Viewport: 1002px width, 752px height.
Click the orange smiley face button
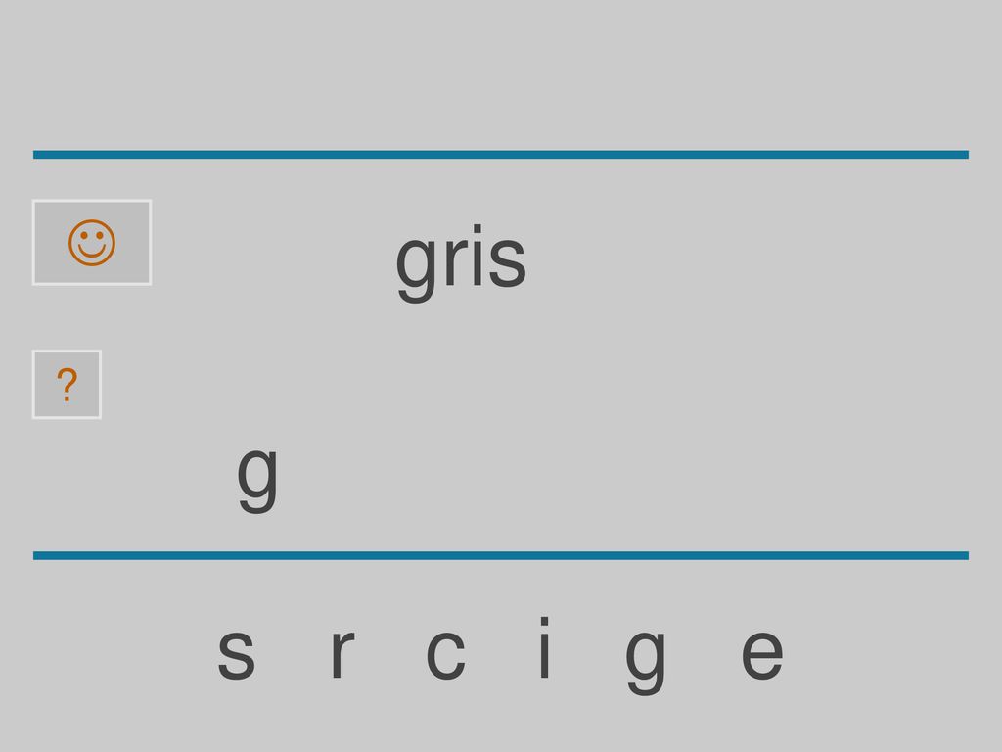tap(92, 243)
